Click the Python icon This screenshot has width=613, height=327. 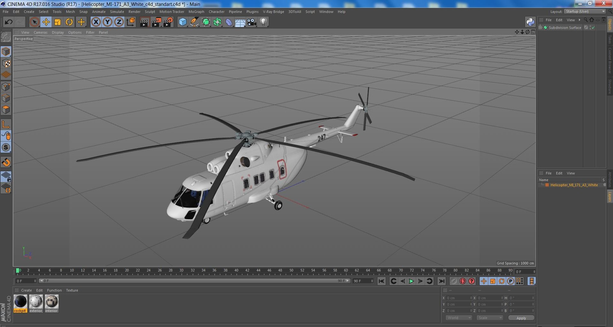point(530,22)
